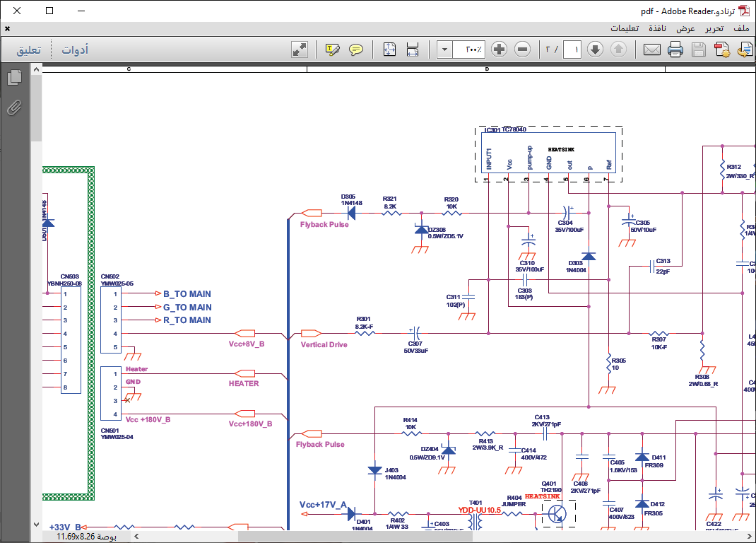Click the J403 1N4004 label
This screenshot has height=543, width=756.
(x=396, y=474)
